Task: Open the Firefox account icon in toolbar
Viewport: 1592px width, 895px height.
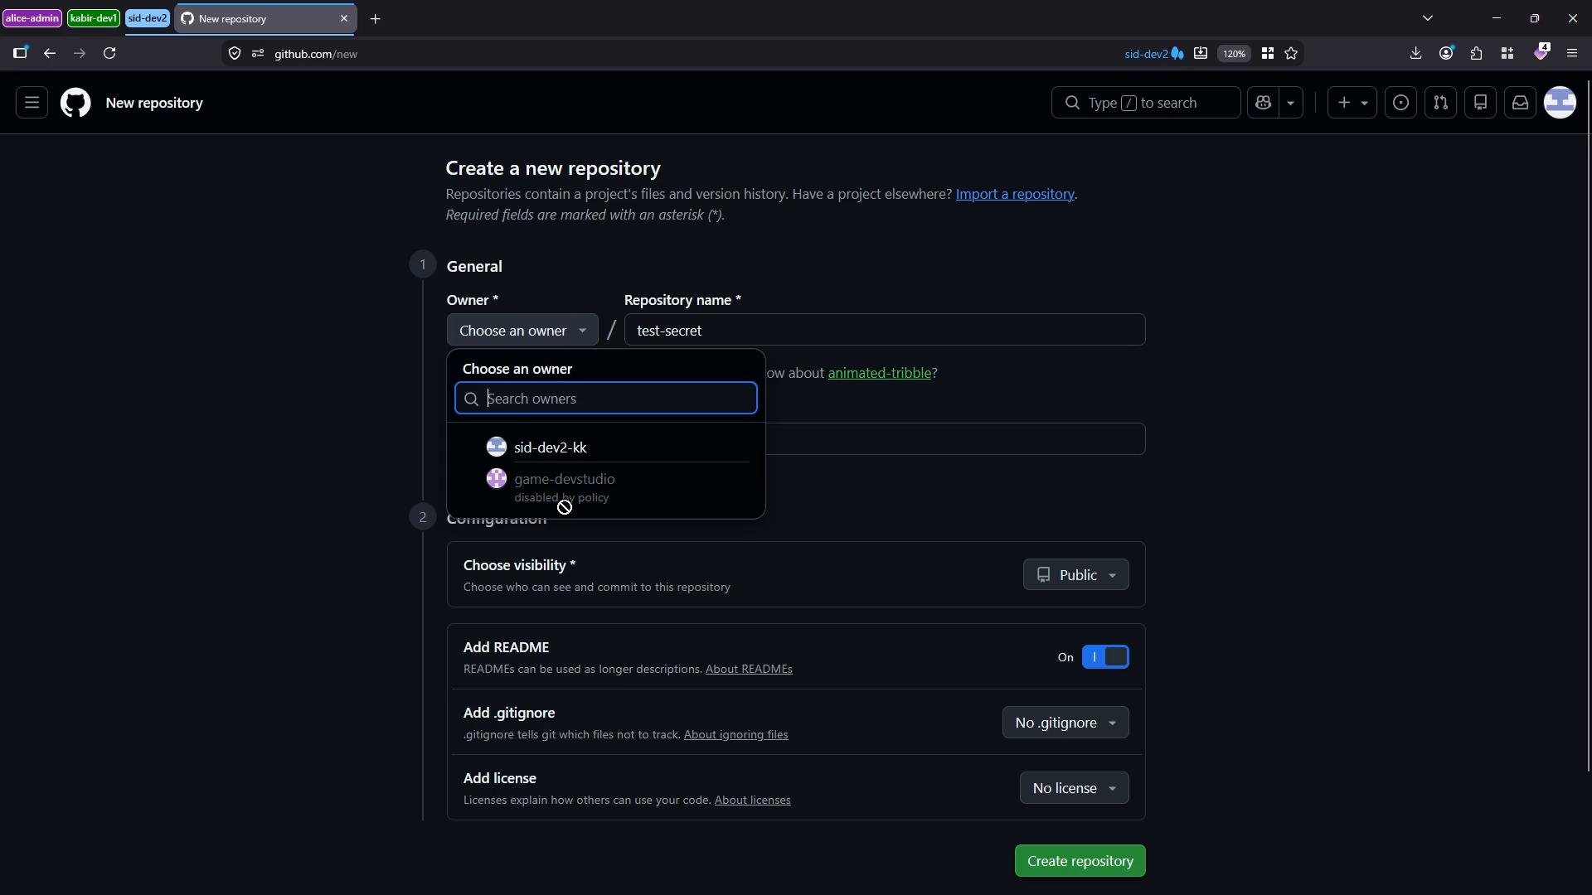Action: (1446, 53)
